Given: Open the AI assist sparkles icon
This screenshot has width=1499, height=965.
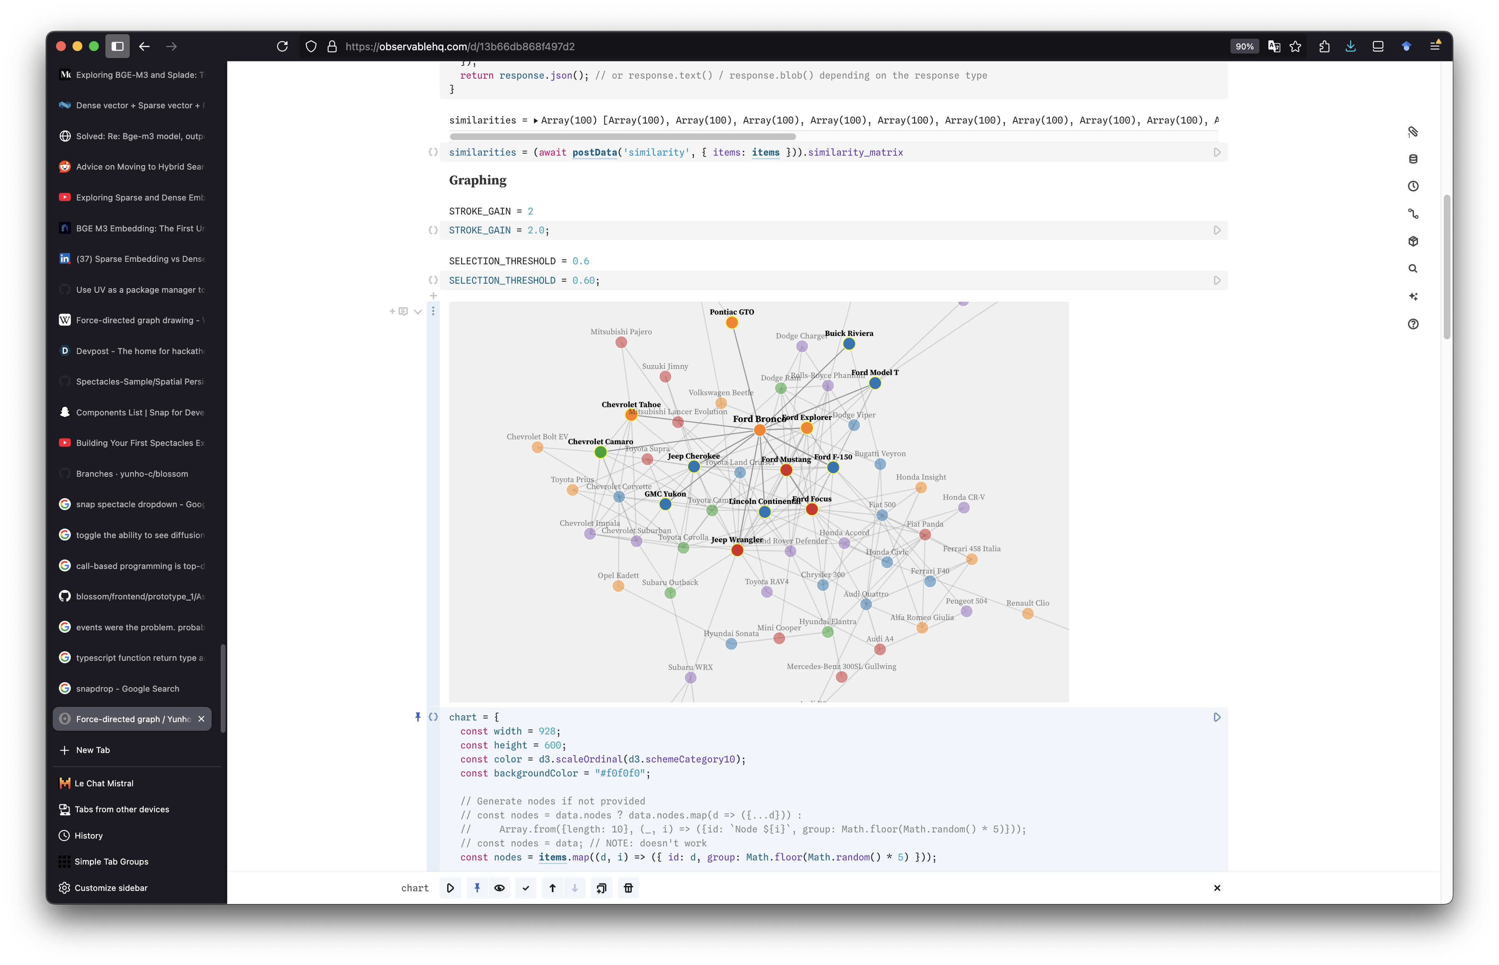Looking at the screenshot, I should click(x=1413, y=296).
